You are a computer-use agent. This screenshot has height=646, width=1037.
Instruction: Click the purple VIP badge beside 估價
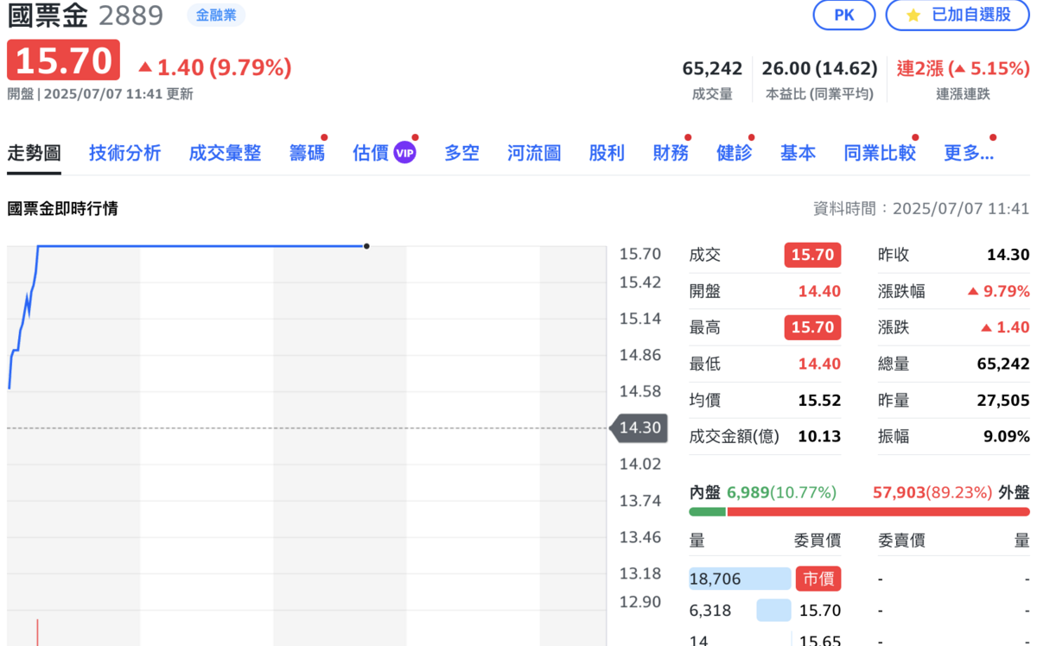click(x=405, y=153)
